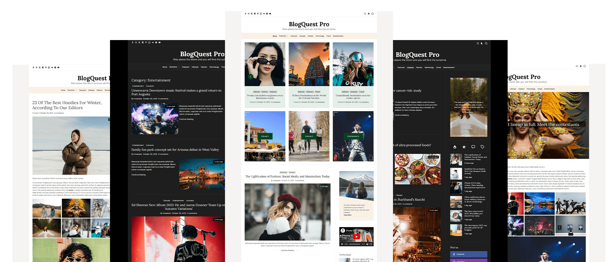Click Continue Reading under Uglification post in center
616x262 pixels.
(x=288, y=250)
